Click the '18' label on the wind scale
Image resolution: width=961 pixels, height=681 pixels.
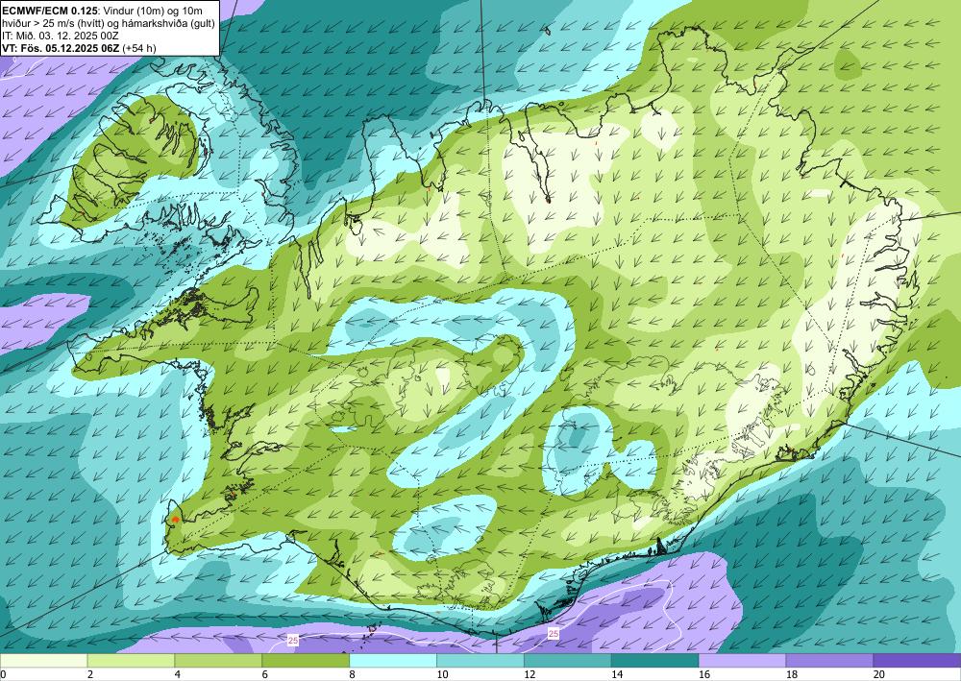tap(791, 674)
